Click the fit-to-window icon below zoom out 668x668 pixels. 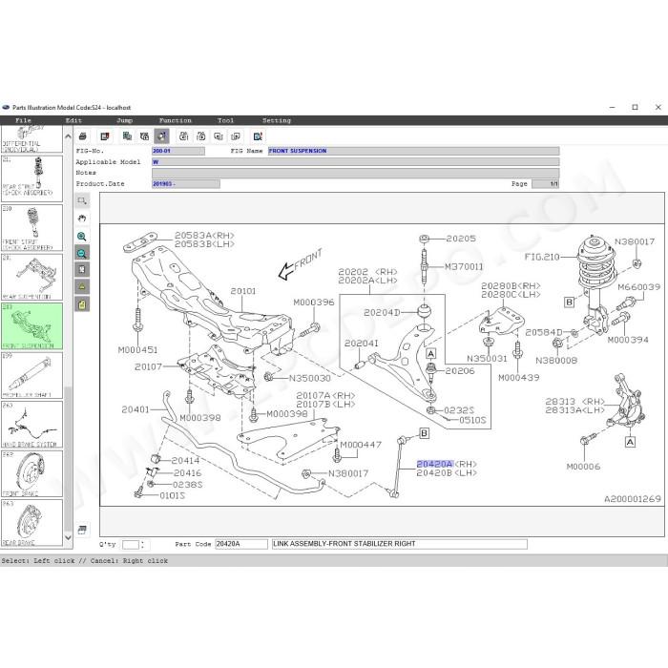[x=82, y=270]
